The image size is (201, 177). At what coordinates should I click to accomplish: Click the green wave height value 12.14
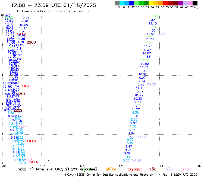tap(152, 27)
